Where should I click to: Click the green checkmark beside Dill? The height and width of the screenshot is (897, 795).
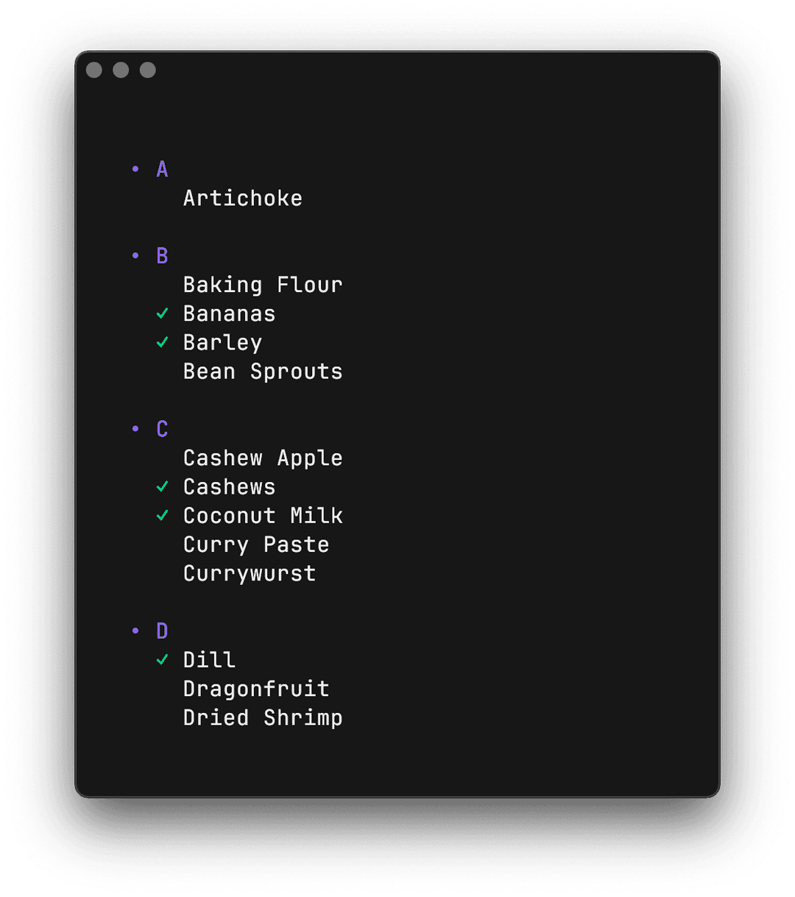pos(163,660)
